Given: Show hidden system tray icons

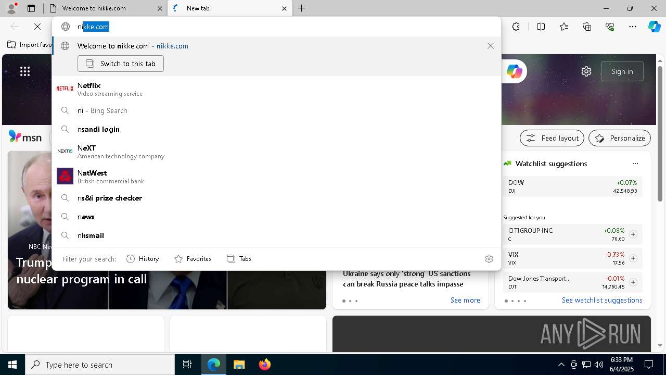Looking at the screenshot, I should (x=561, y=365).
